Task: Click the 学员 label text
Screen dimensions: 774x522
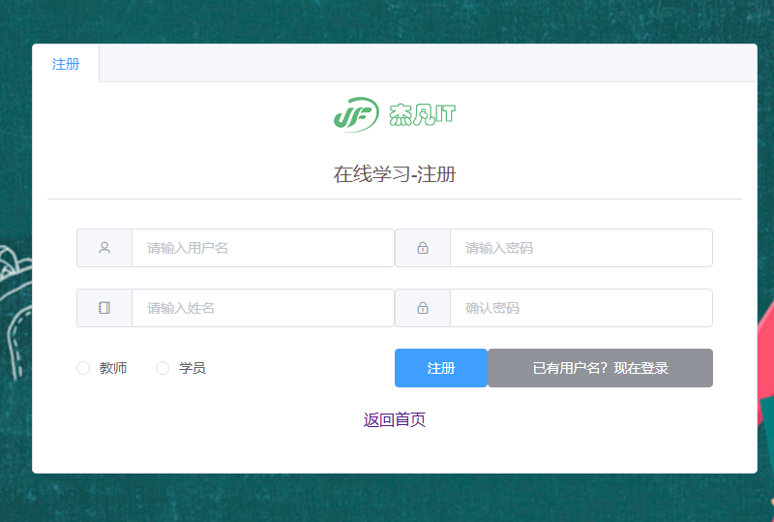Action: pyautogui.click(x=193, y=368)
